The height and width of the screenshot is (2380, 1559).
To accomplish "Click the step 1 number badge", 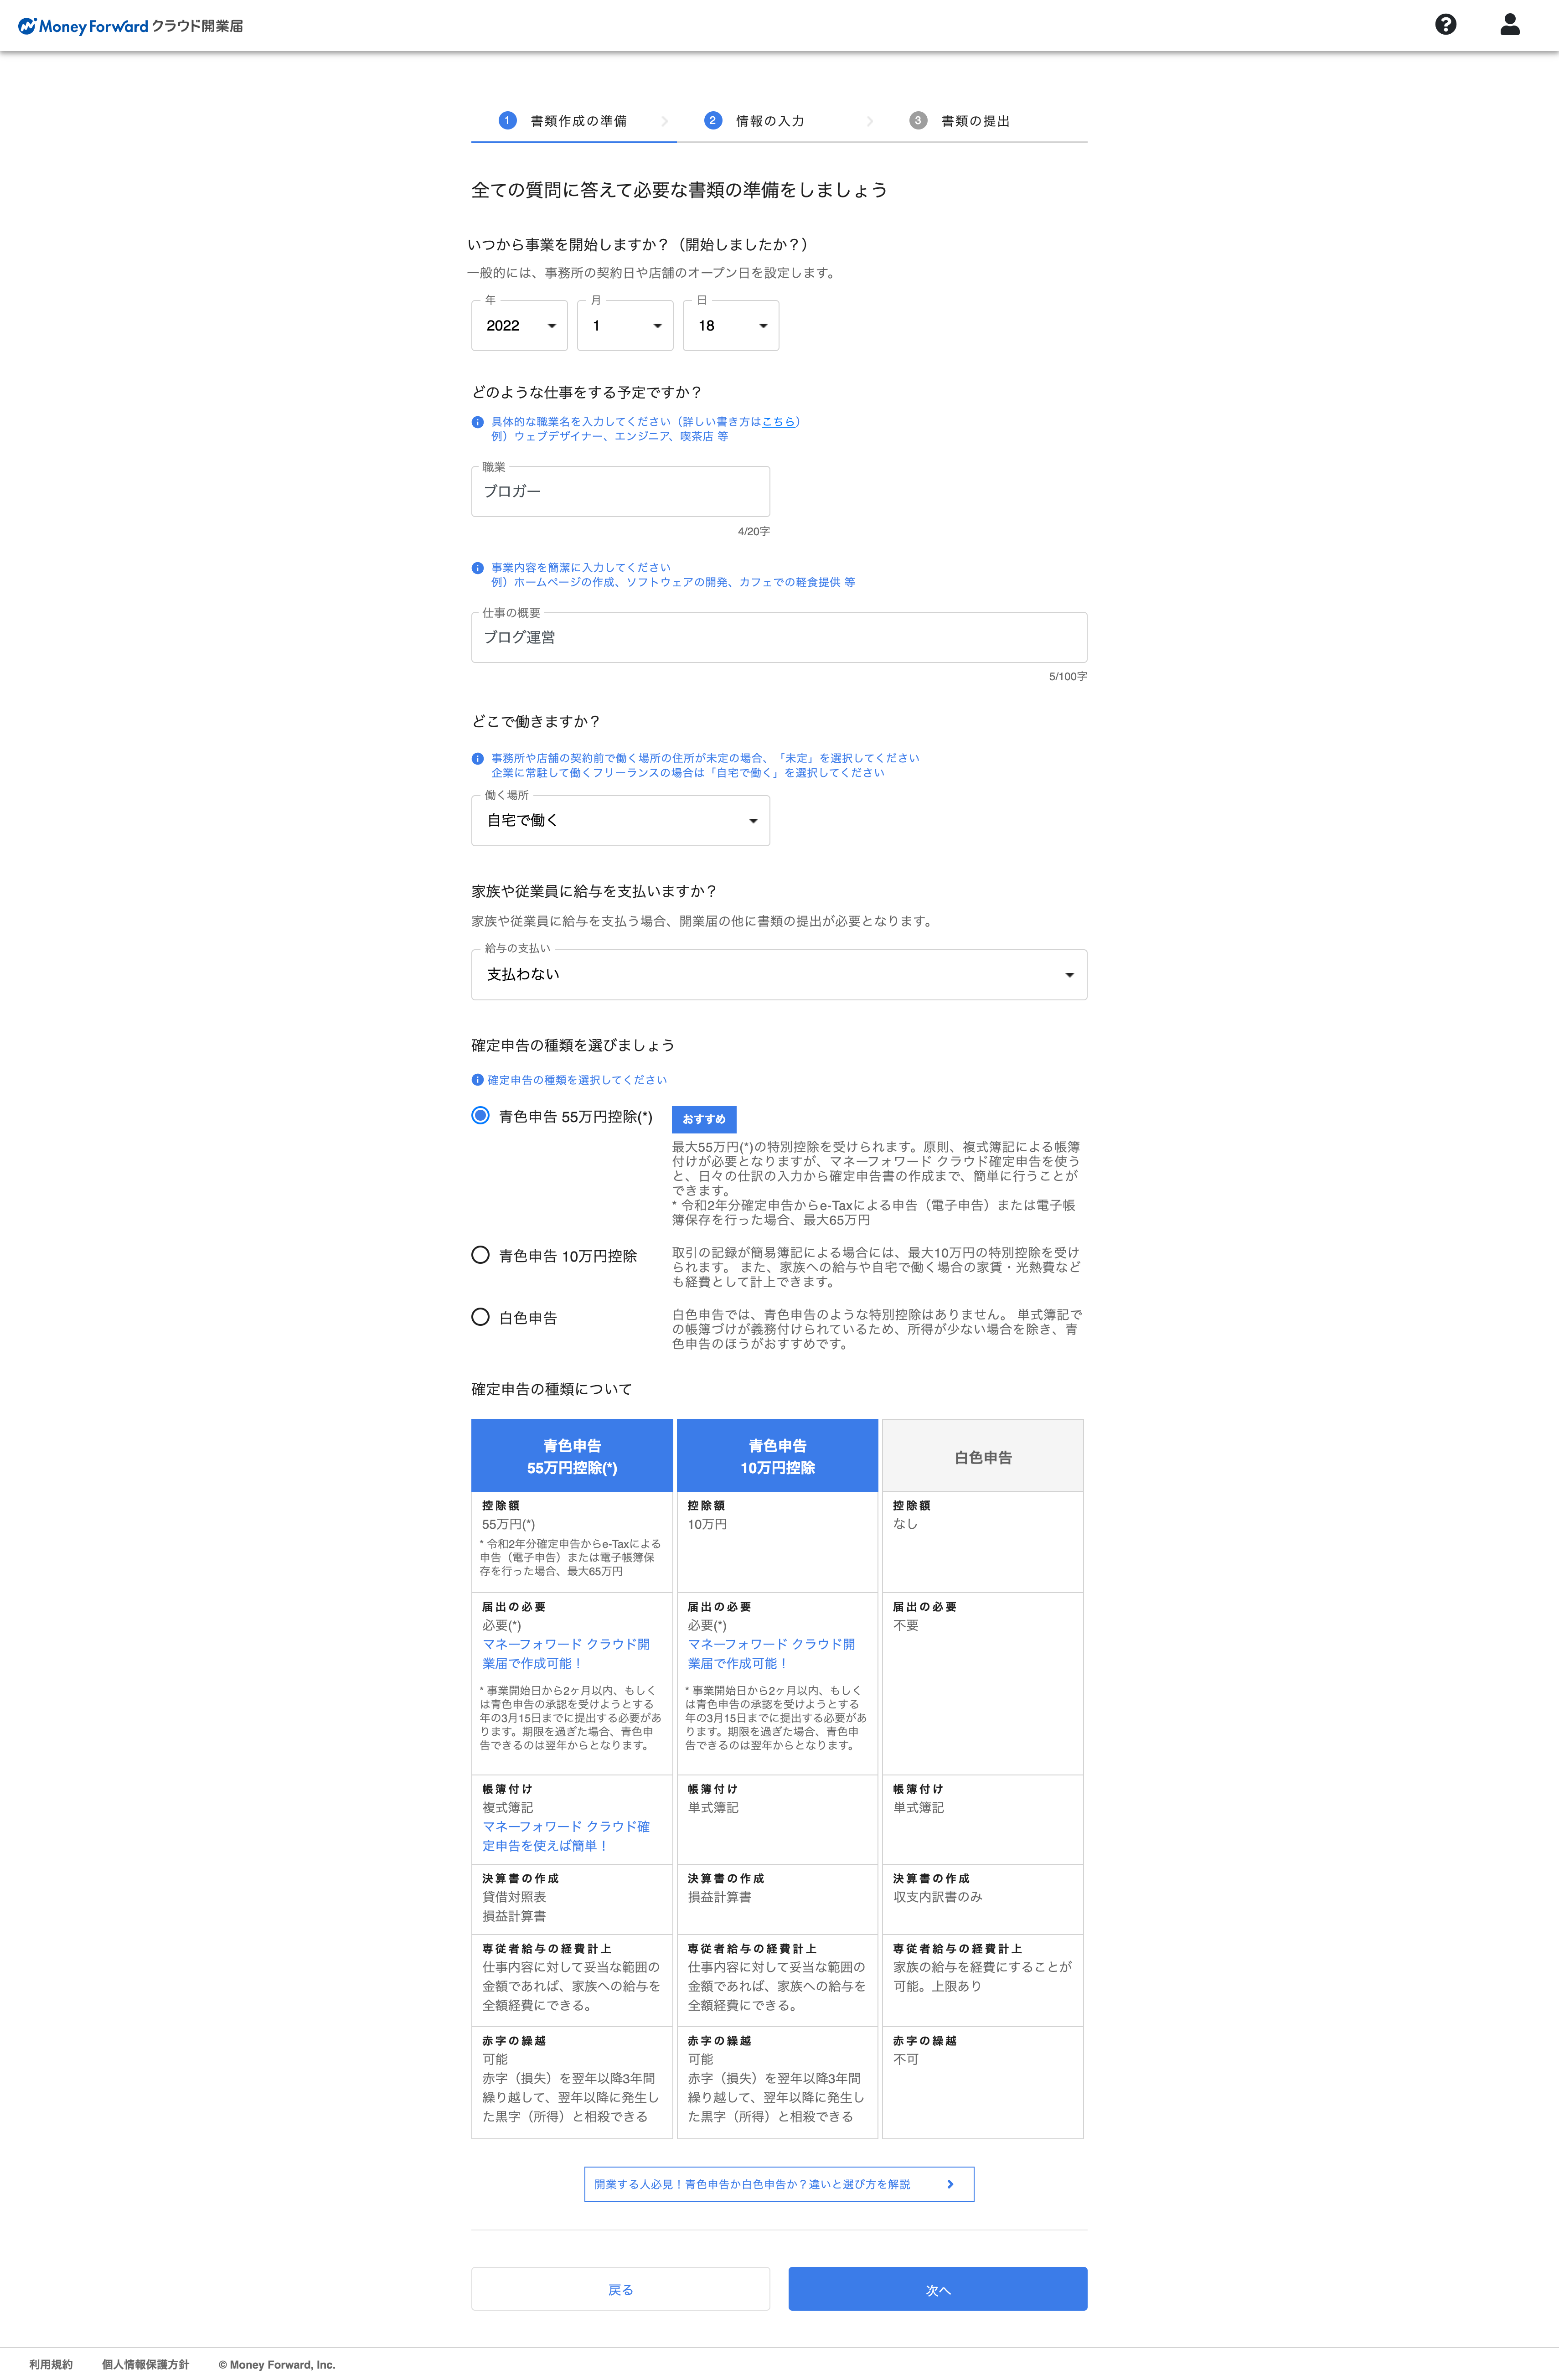I will [x=507, y=120].
